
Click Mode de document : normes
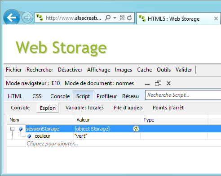99,83
